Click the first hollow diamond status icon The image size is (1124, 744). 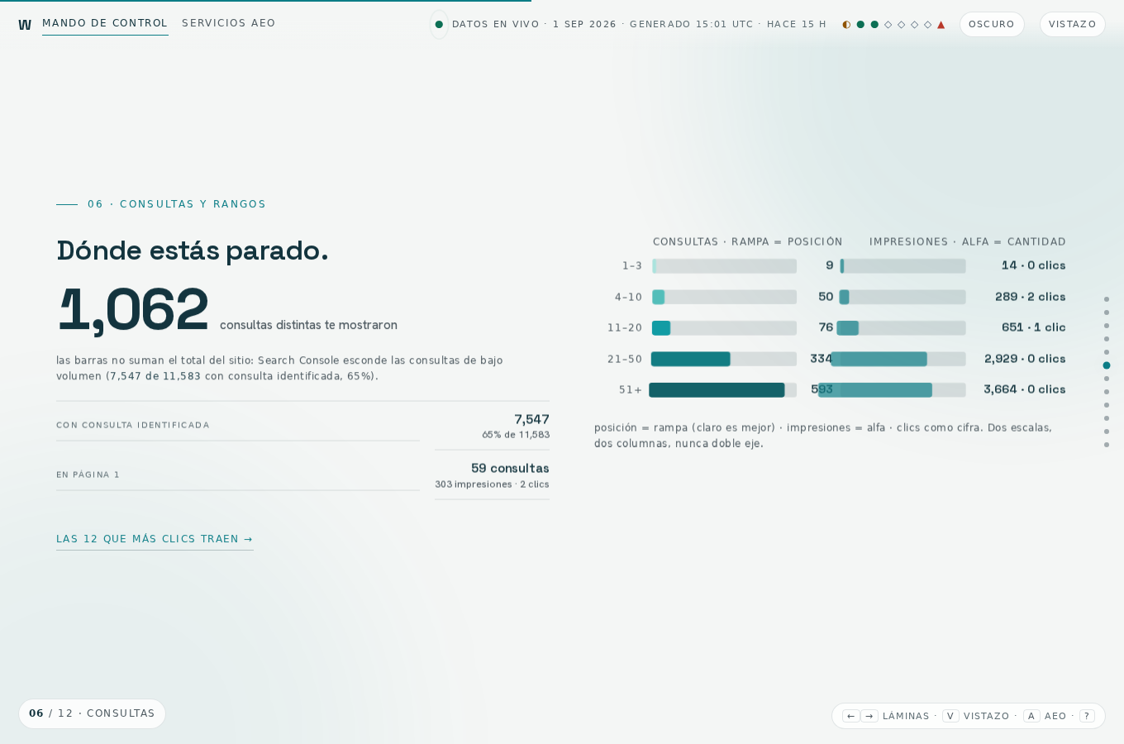(x=888, y=25)
